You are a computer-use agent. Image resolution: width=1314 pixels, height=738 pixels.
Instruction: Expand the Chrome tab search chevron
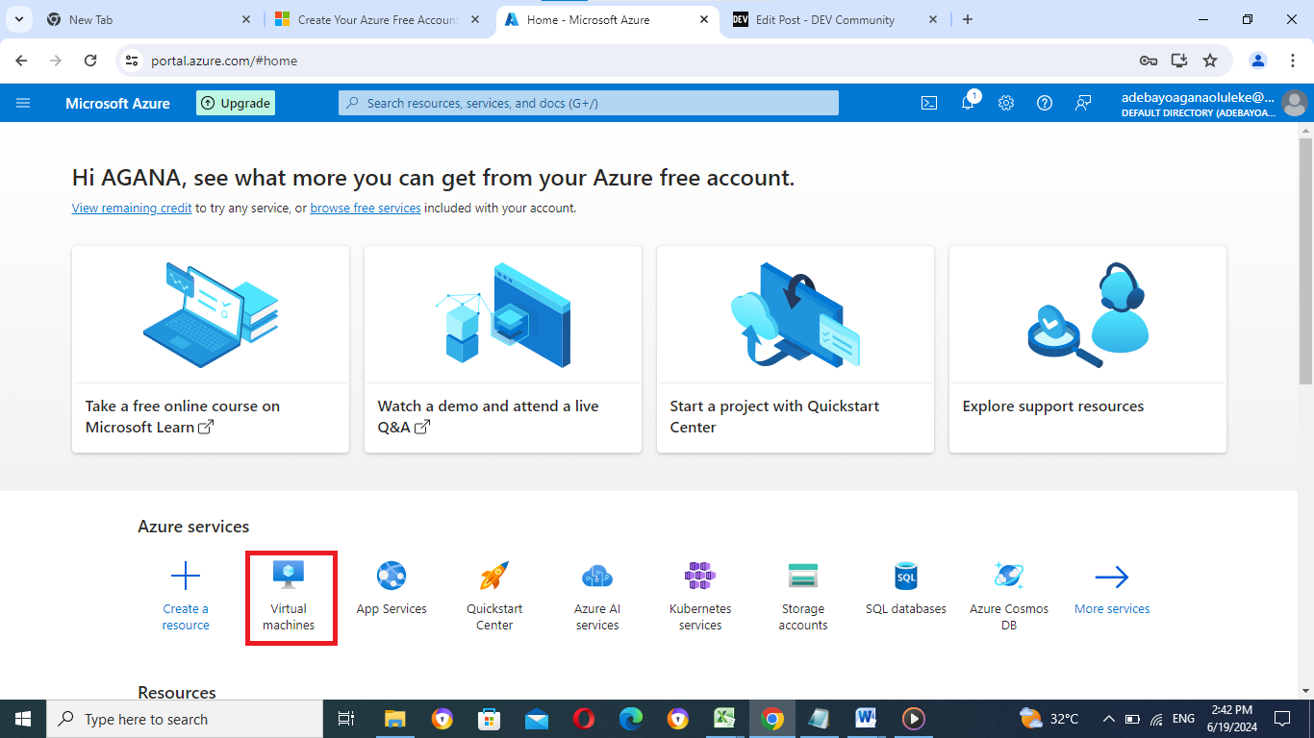pos(18,19)
